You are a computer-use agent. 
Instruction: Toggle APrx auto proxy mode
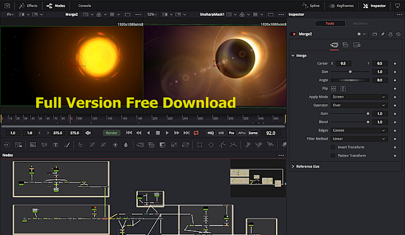click(x=242, y=133)
